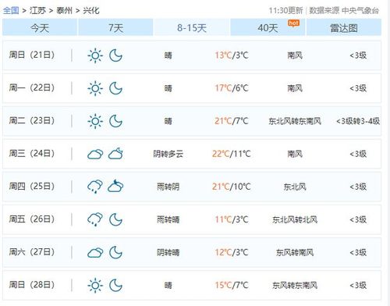390x306 pixels.
Task: Click the rain icon for 周四 (25日)
Action: click(95, 187)
